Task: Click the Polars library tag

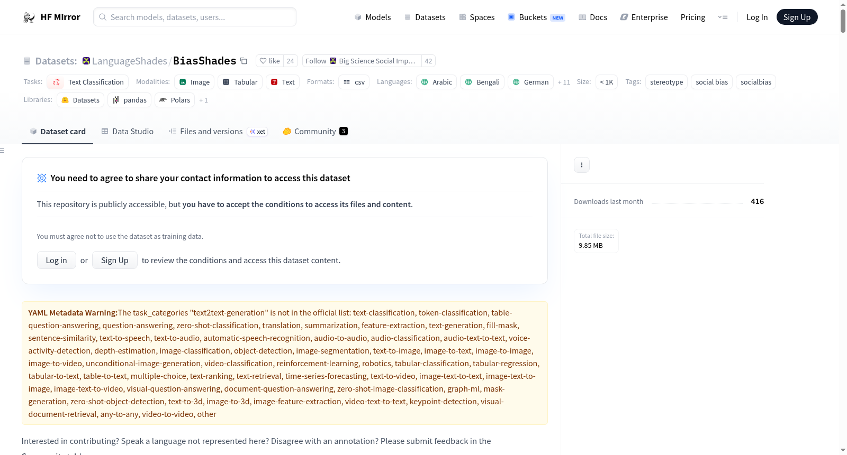Action: click(x=175, y=100)
